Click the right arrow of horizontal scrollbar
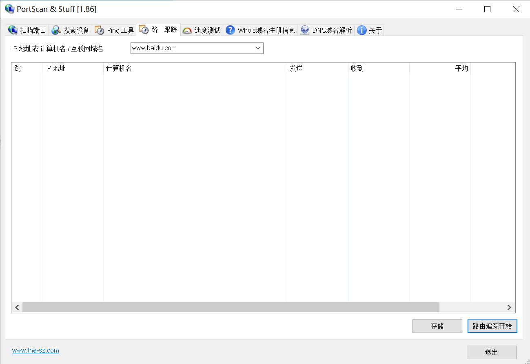 coord(509,307)
